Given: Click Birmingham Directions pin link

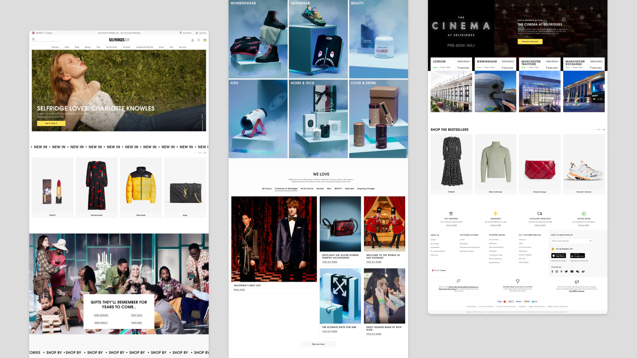Looking at the screenshot, I should tap(507, 68).
